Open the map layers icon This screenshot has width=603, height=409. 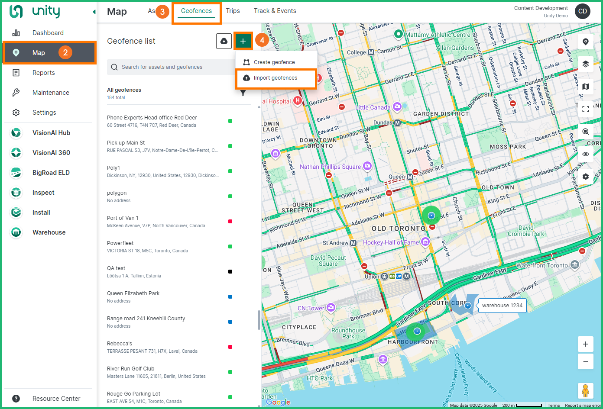coord(585,64)
